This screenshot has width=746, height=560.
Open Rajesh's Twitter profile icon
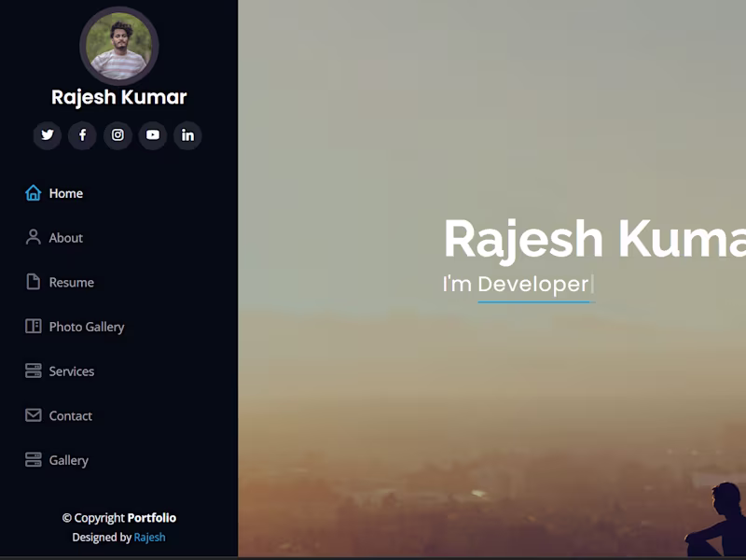[x=47, y=136]
